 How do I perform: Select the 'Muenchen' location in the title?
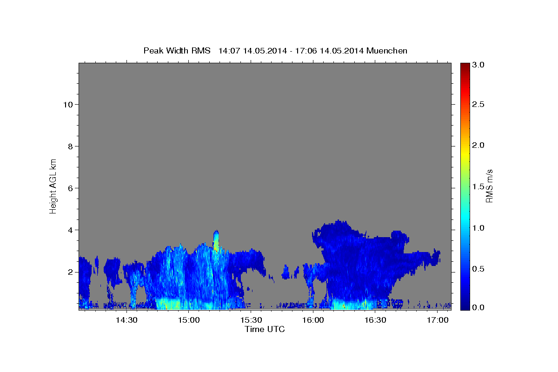click(x=387, y=50)
